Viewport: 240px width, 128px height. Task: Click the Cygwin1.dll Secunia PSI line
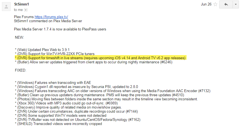tap(76, 87)
